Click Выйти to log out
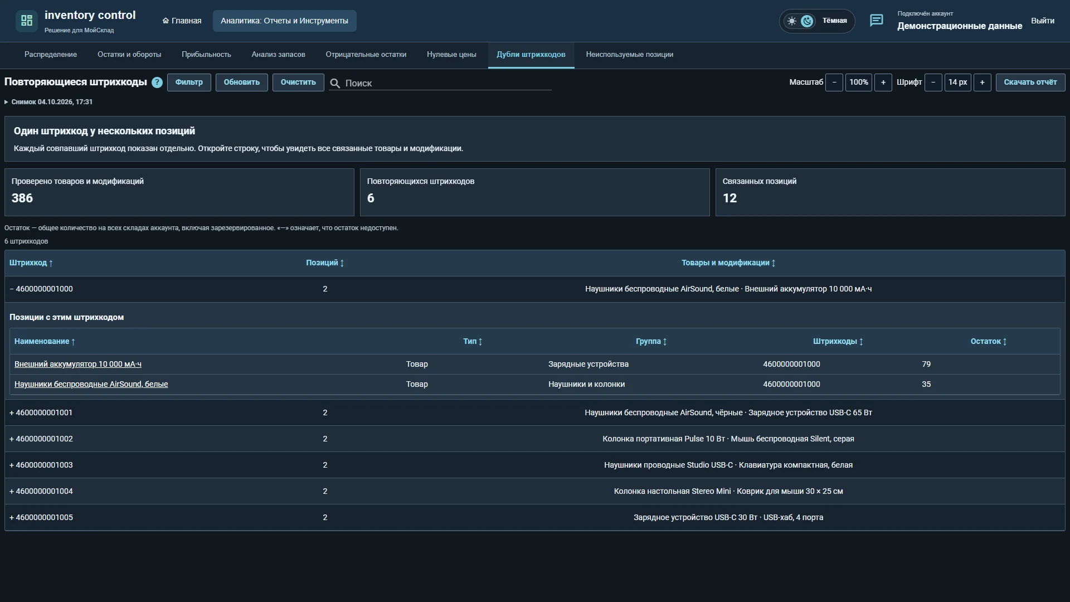The image size is (1070, 602). (x=1042, y=21)
